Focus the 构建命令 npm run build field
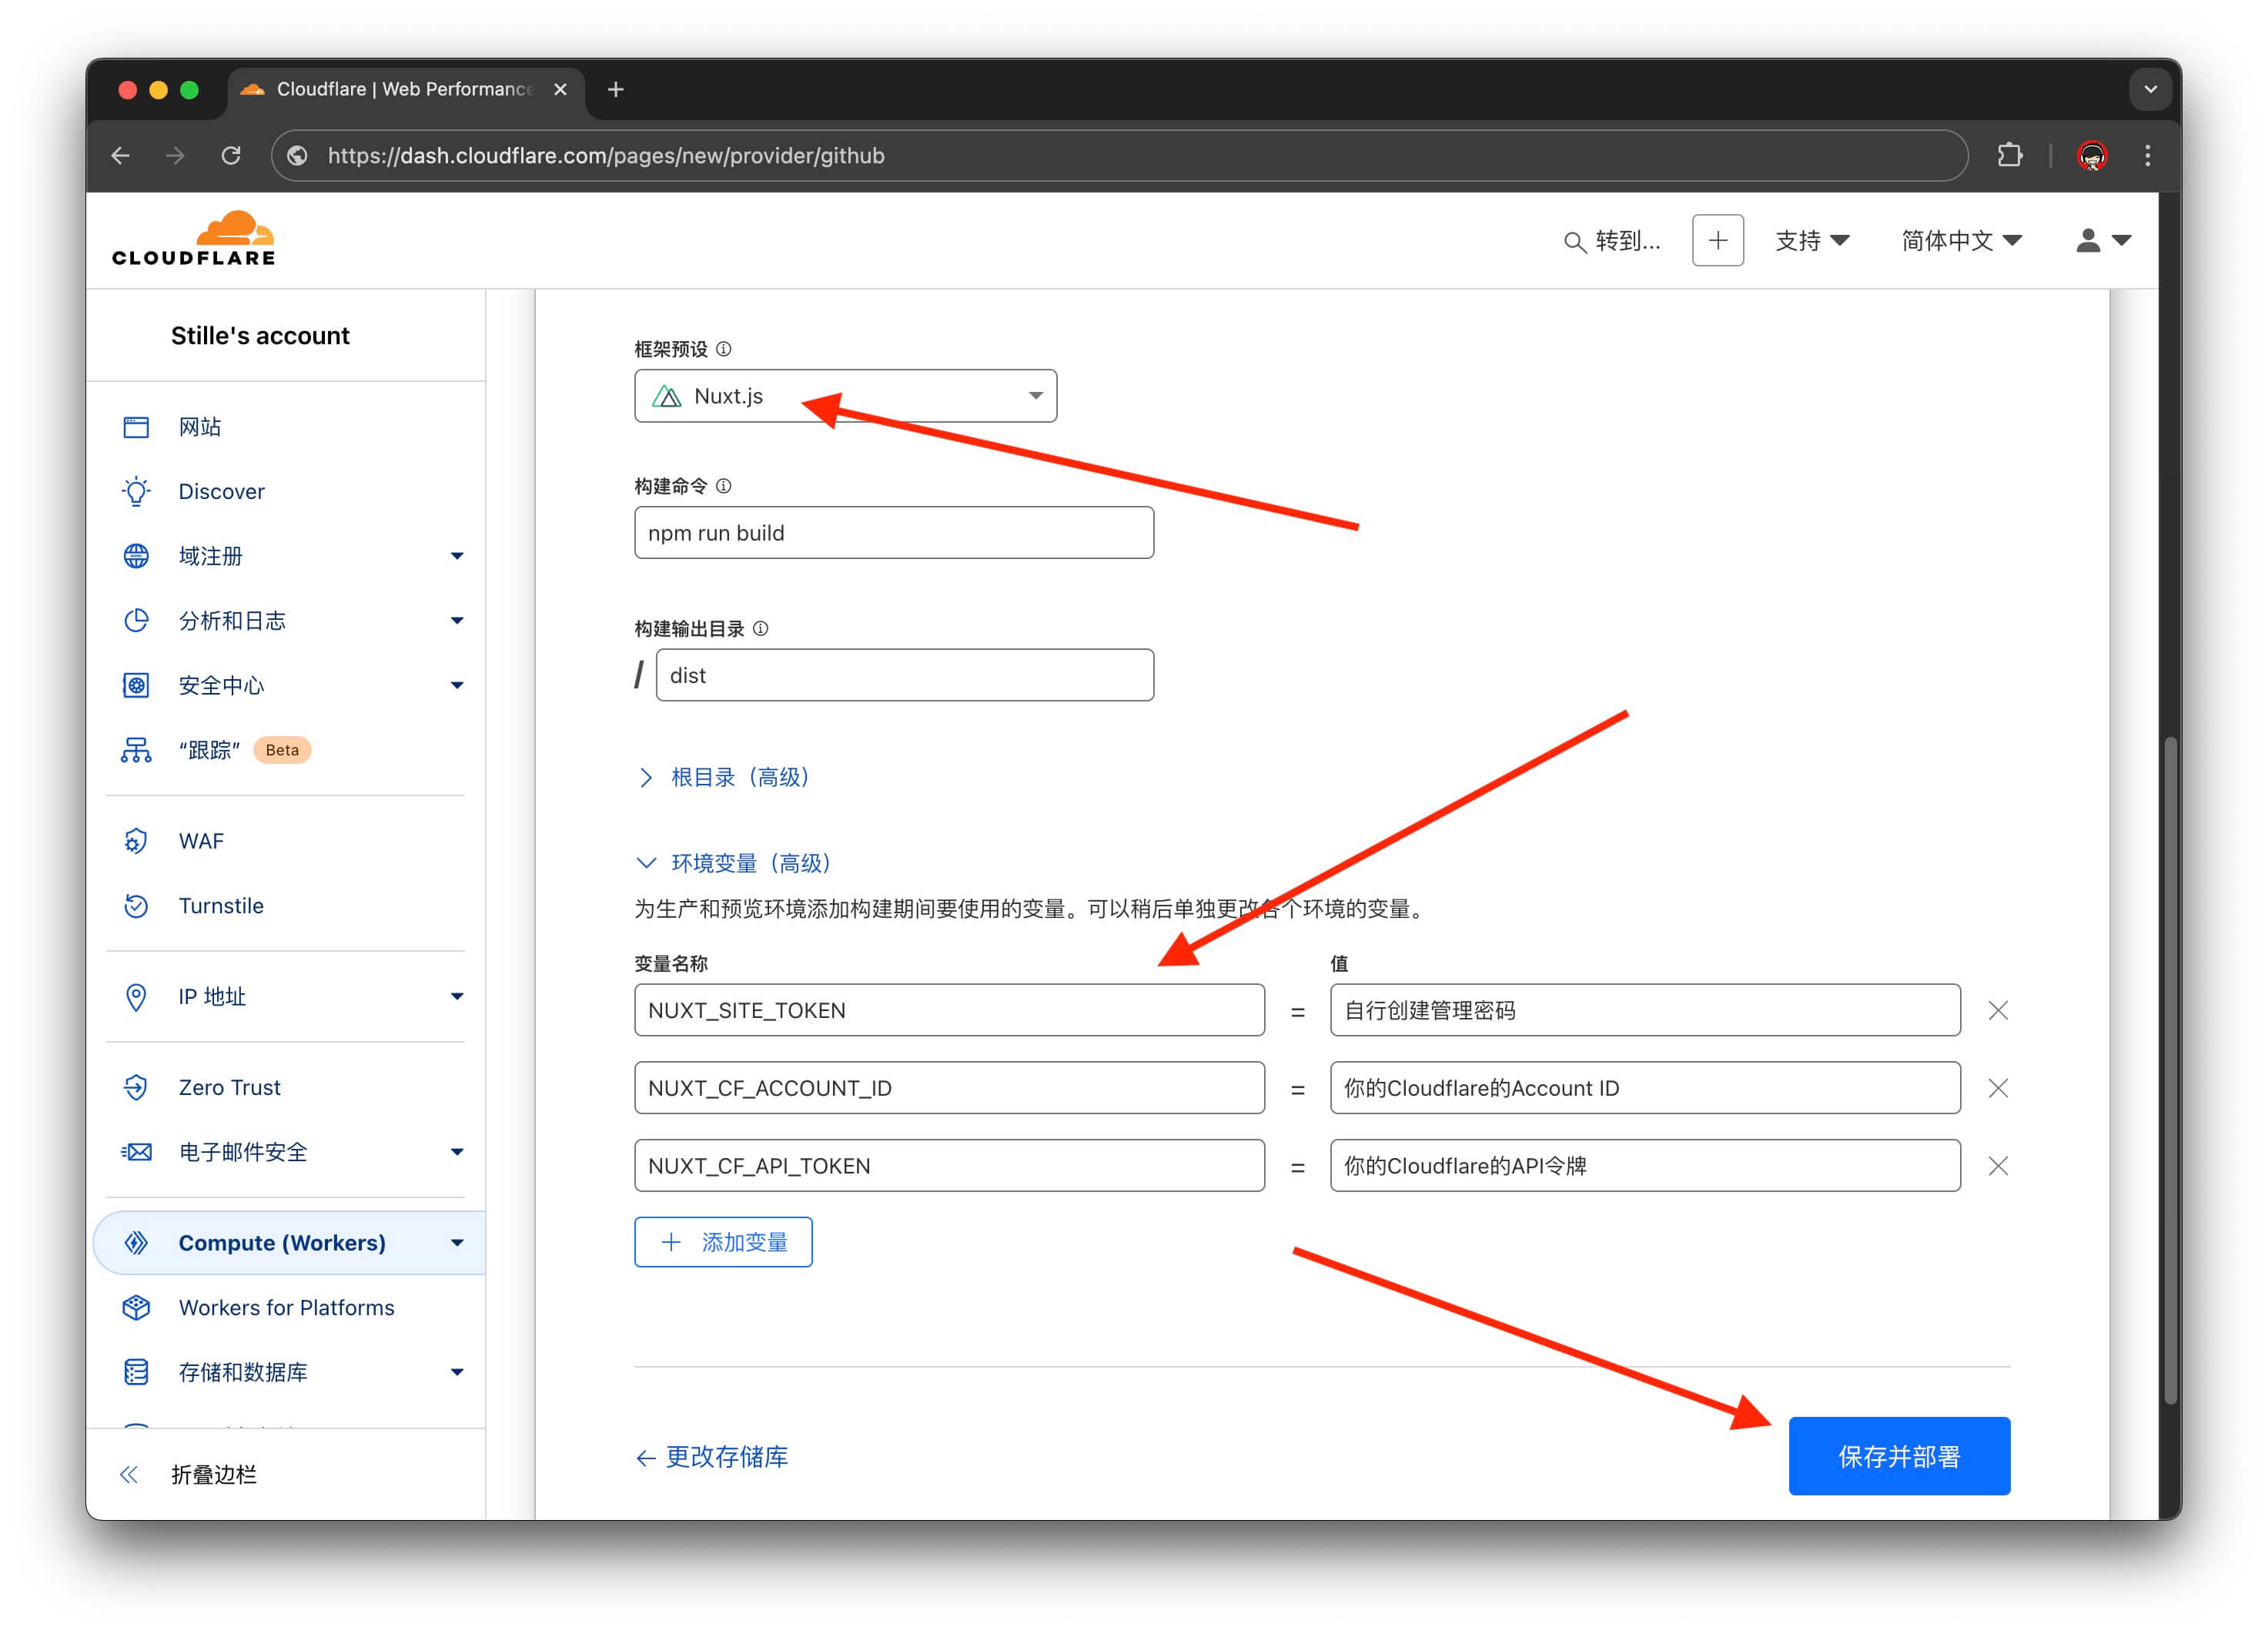The image size is (2268, 1634). point(894,533)
